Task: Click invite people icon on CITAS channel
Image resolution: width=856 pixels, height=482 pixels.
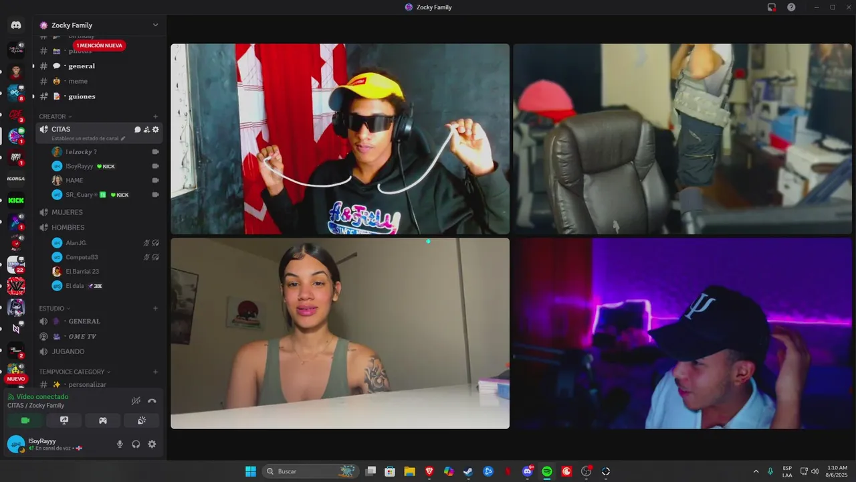Action: (x=146, y=129)
